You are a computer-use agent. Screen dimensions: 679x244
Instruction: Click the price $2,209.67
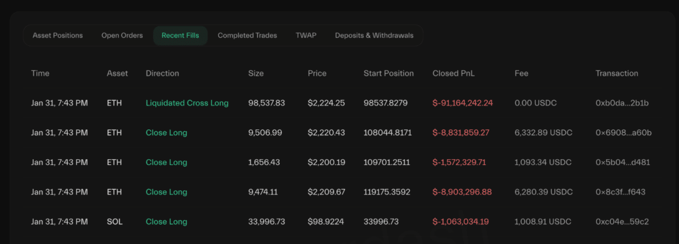[326, 192]
